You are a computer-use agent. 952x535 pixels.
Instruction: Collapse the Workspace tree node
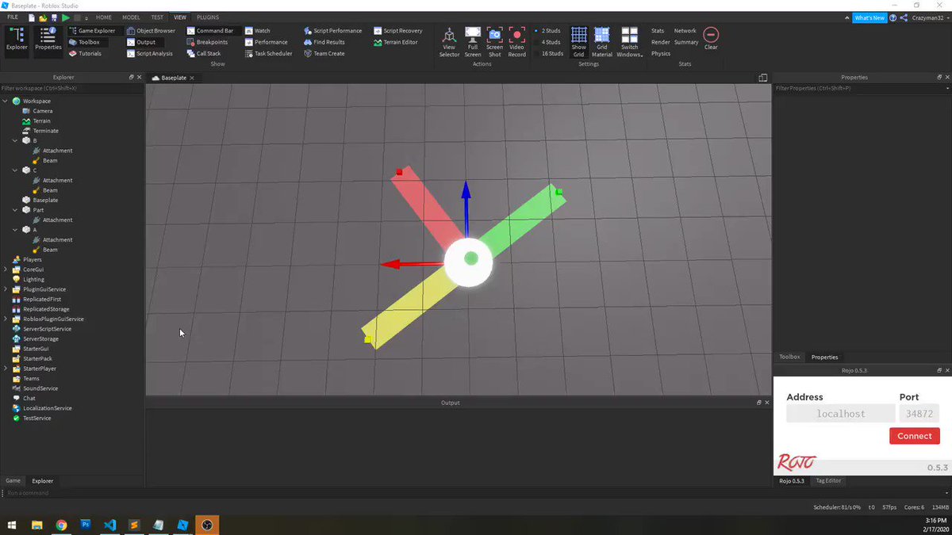click(6, 101)
